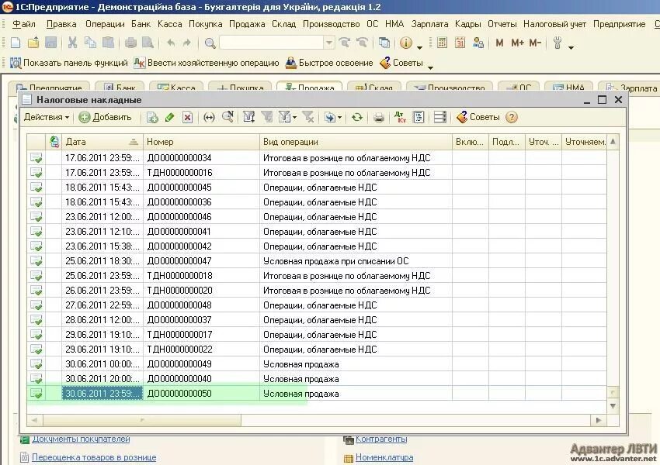Select row with number ТДН0000000018
Viewport: 660px width, 465px height.
coord(317,276)
